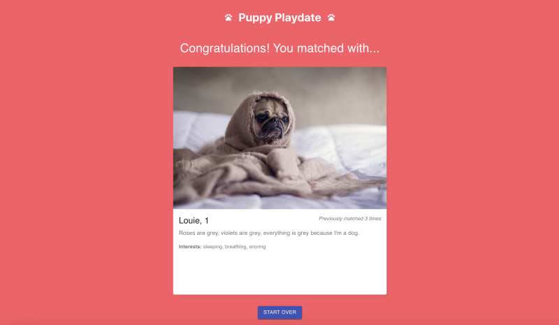Click the Congratulations heading

point(279,48)
